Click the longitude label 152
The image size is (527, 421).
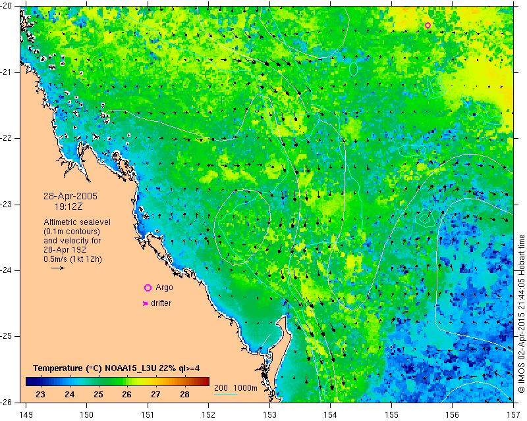pyautogui.click(x=208, y=414)
